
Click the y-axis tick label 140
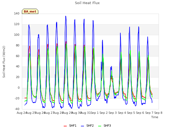[17, 13]
